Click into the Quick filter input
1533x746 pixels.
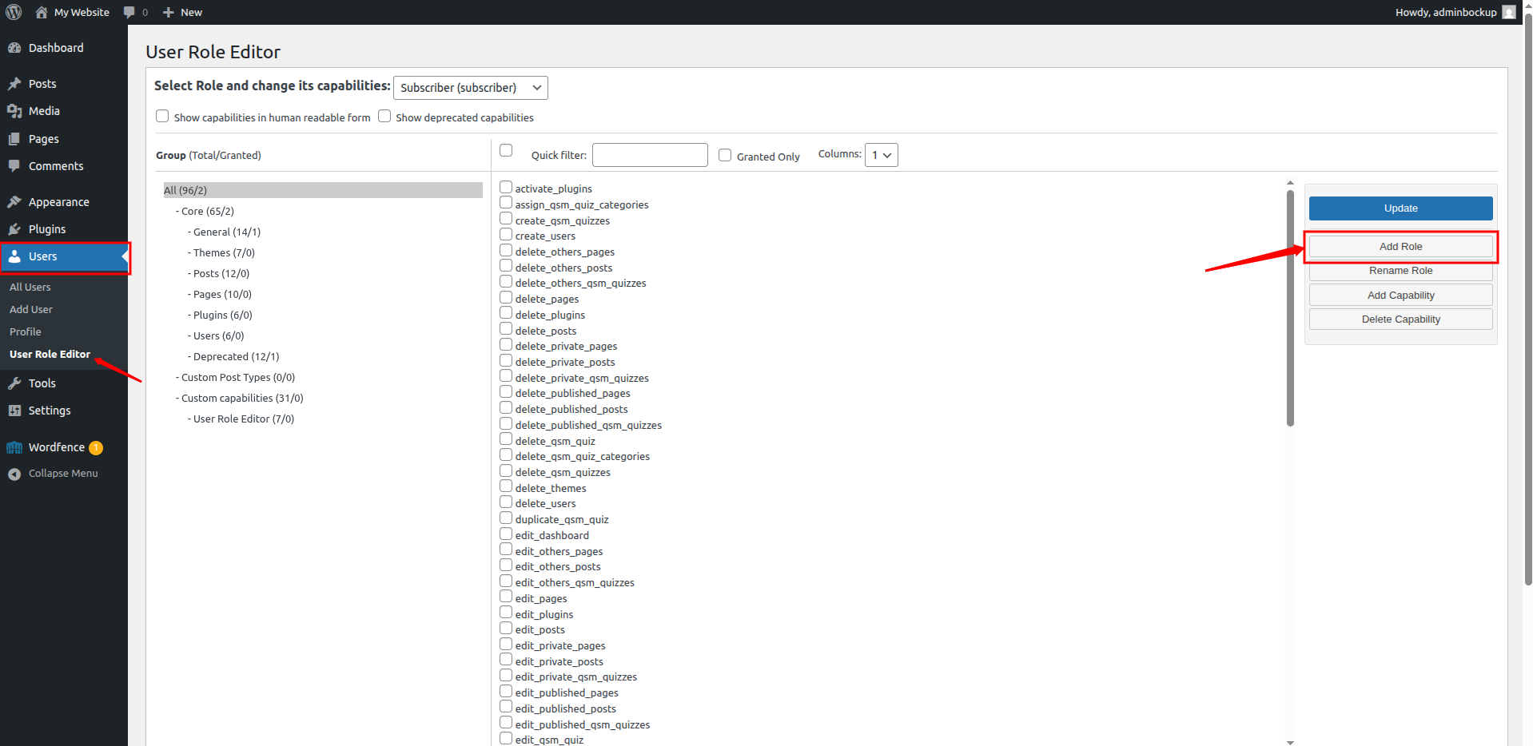coord(650,155)
